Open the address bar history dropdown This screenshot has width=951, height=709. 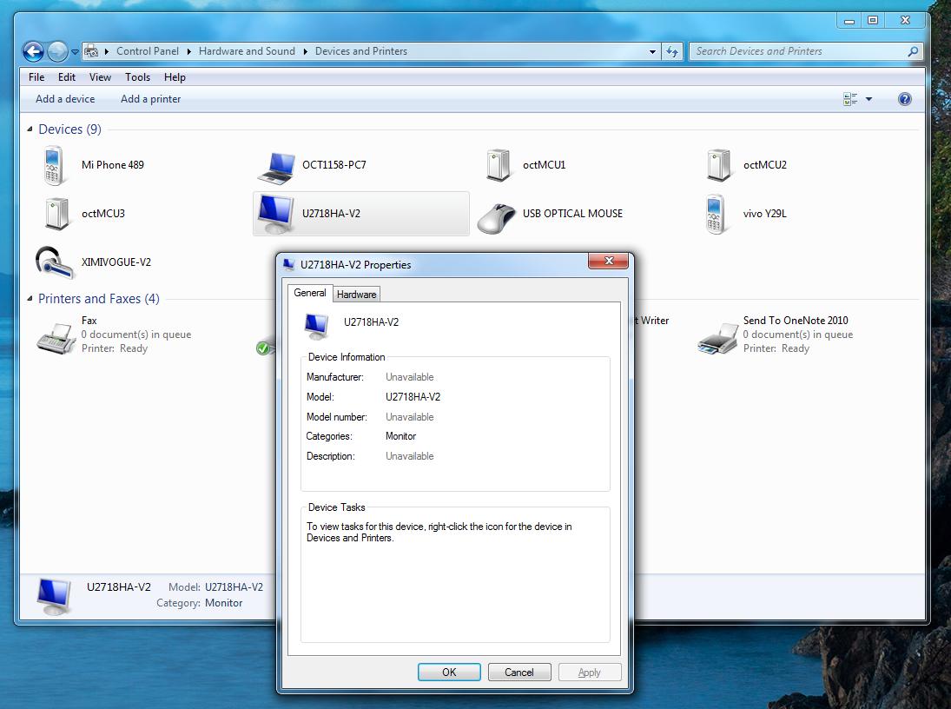click(652, 52)
